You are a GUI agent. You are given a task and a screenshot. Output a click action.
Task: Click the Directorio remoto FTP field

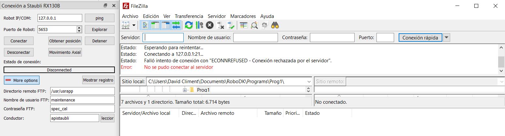(83, 91)
